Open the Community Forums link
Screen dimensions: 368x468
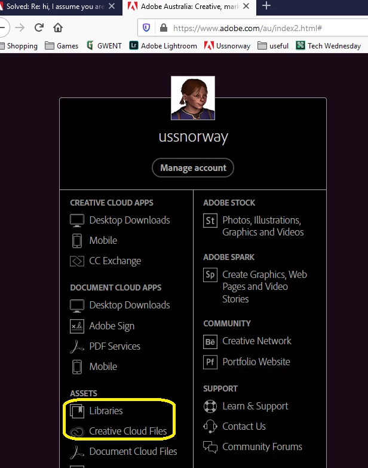point(262,447)
